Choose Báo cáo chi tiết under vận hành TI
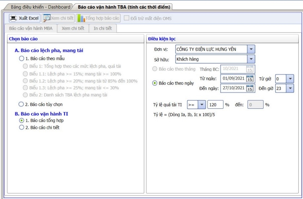Image resolution: width=303 pixels, height=199 pixels. point(22,127)
